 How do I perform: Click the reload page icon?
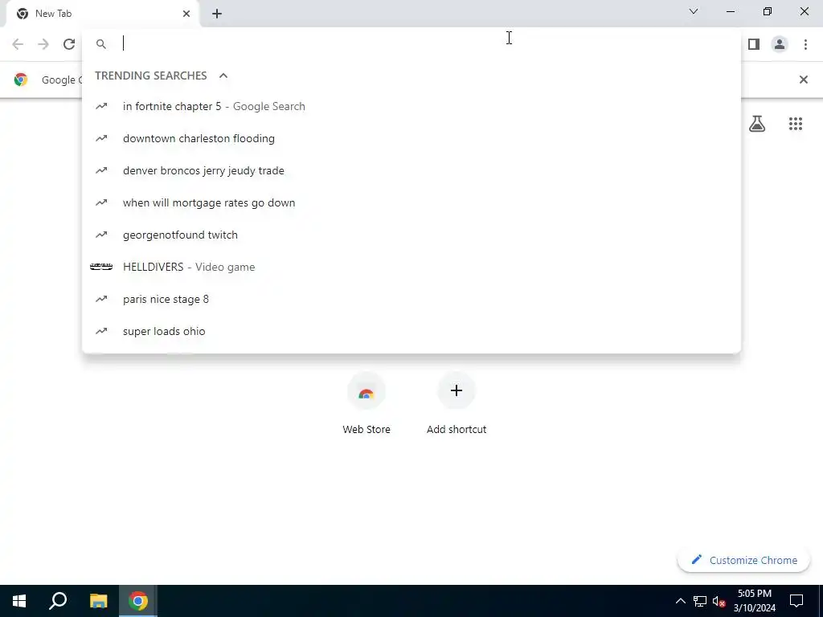pyautogui.click(x=69, y=44)
